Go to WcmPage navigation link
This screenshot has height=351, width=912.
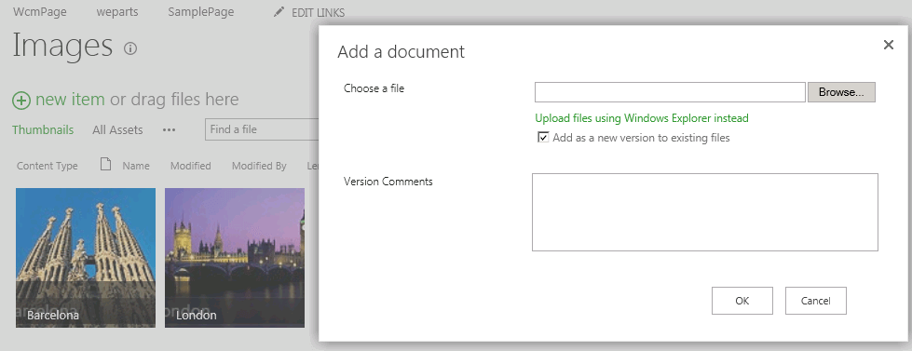[x=39, y=11]
